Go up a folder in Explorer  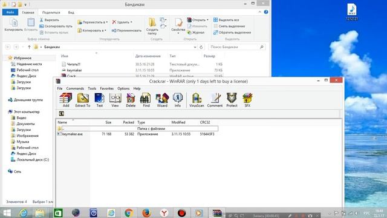click(x=29, y=47)
